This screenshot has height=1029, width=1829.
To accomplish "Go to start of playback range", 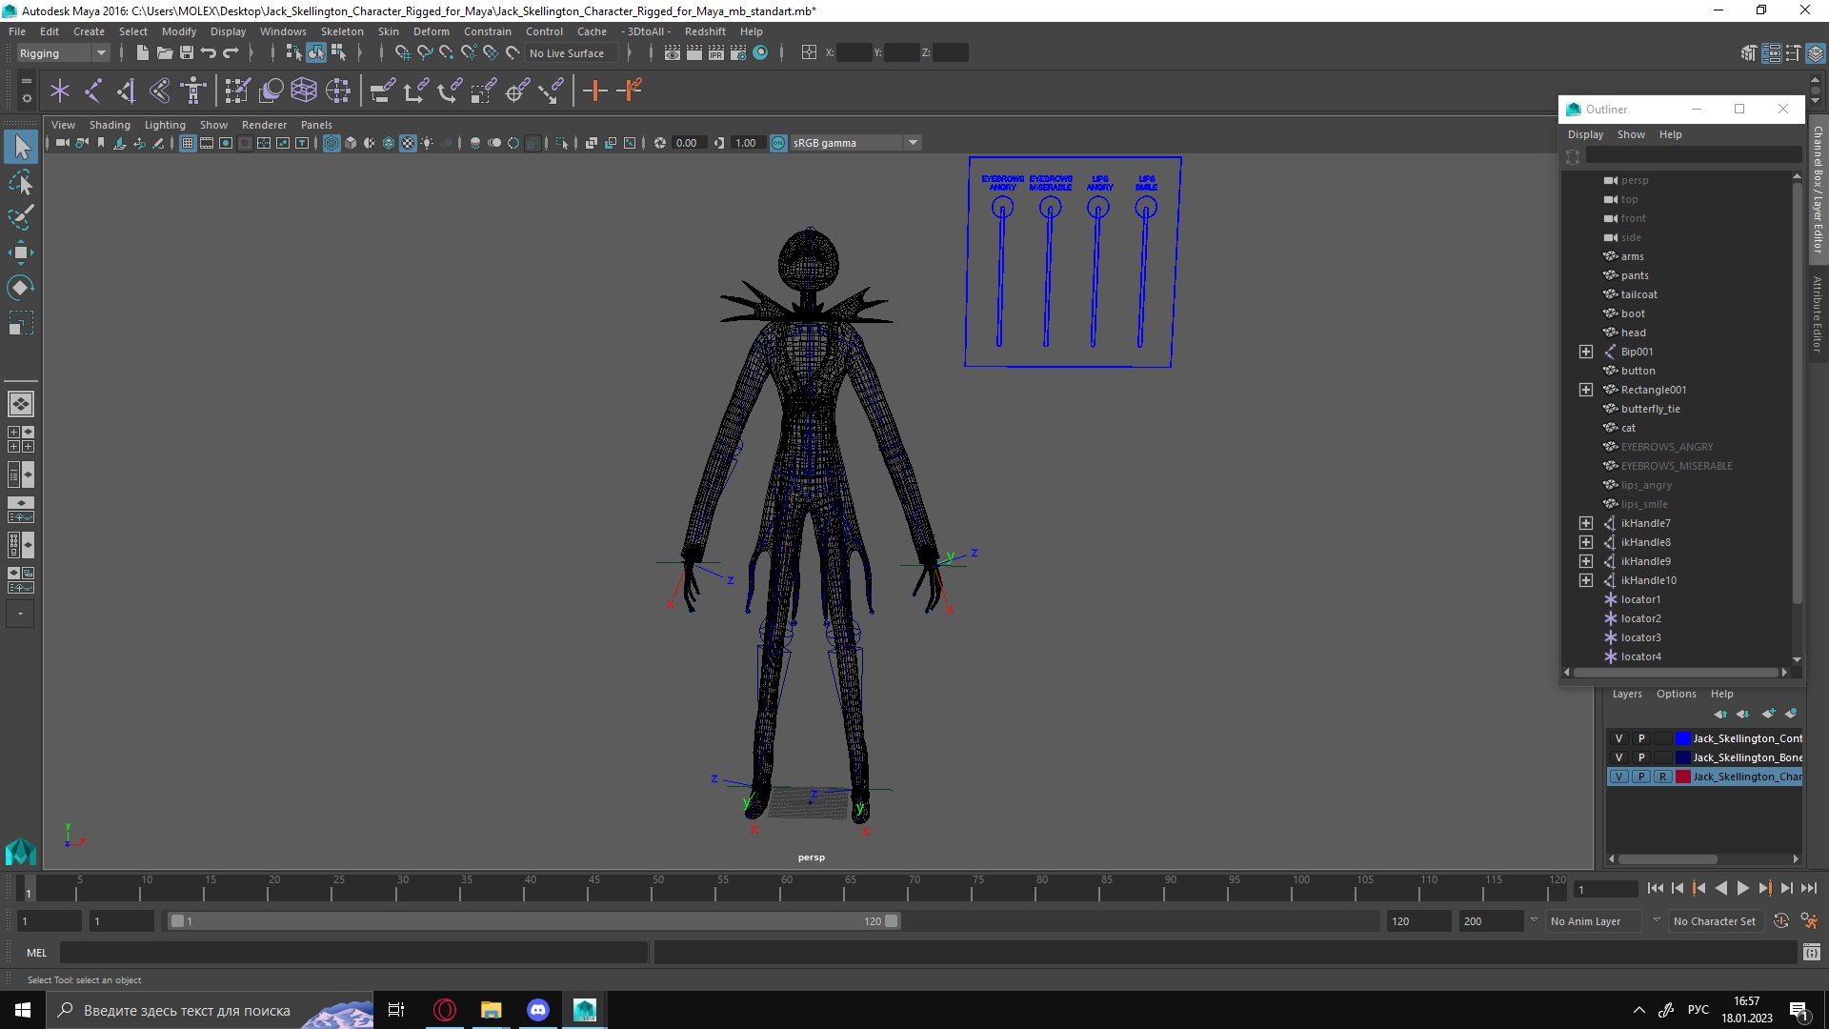I will pyautogui.click(x=1655, y=888).
